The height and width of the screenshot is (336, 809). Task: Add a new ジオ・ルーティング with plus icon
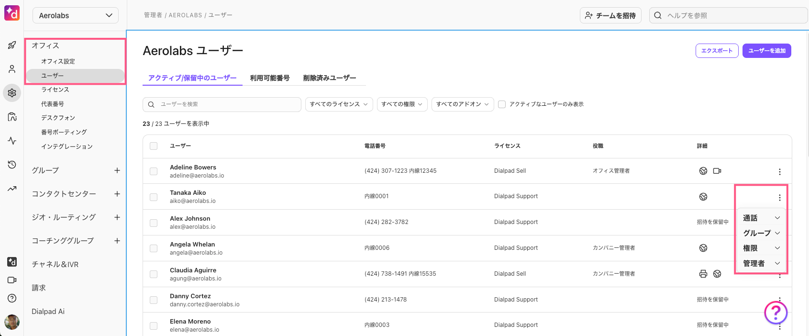117,217
